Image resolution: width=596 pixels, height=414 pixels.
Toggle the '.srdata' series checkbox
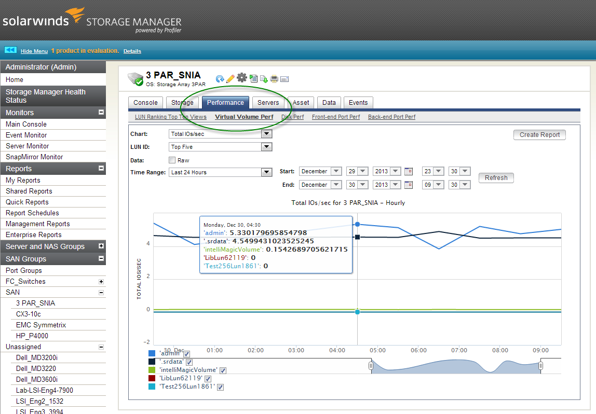click(189, 362)
